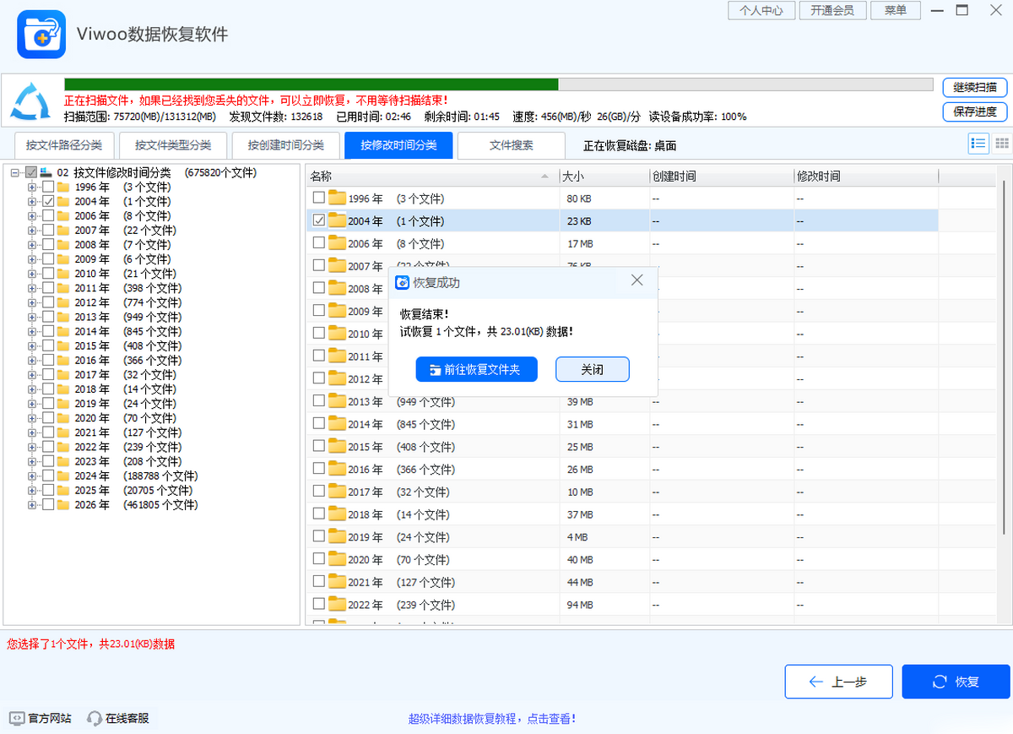Switch to 按创建时间分类 tab
This screenshot has width=1013, height=734.
tap(286, 145)
